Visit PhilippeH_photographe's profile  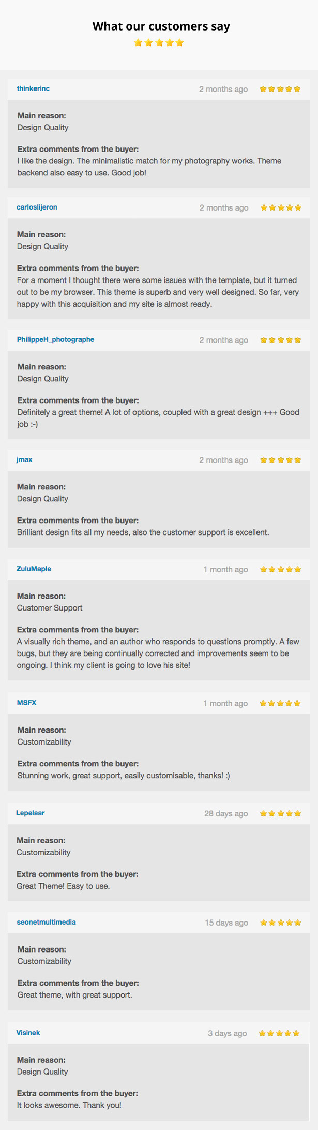tap(55, 339)
